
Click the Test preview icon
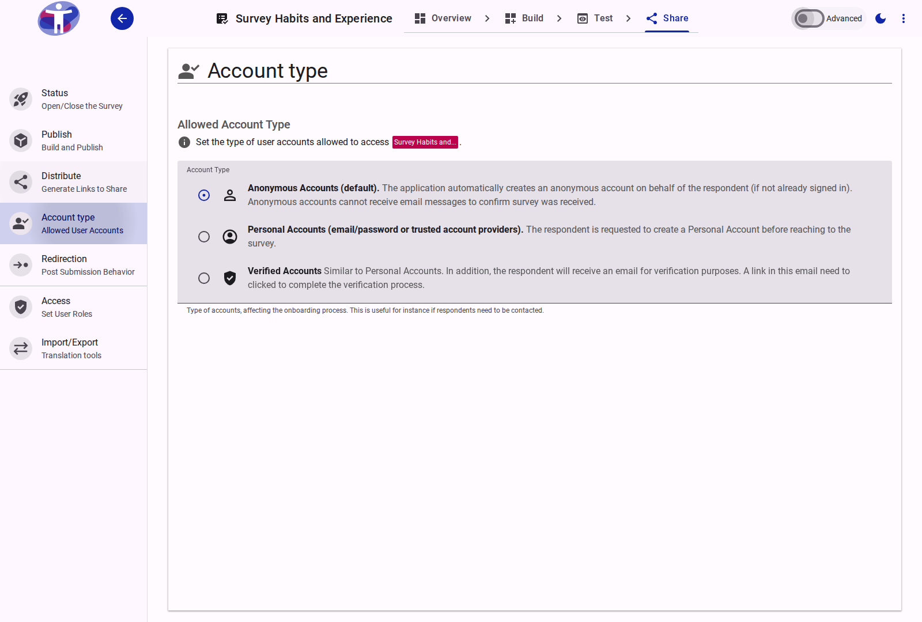(583, 18)
